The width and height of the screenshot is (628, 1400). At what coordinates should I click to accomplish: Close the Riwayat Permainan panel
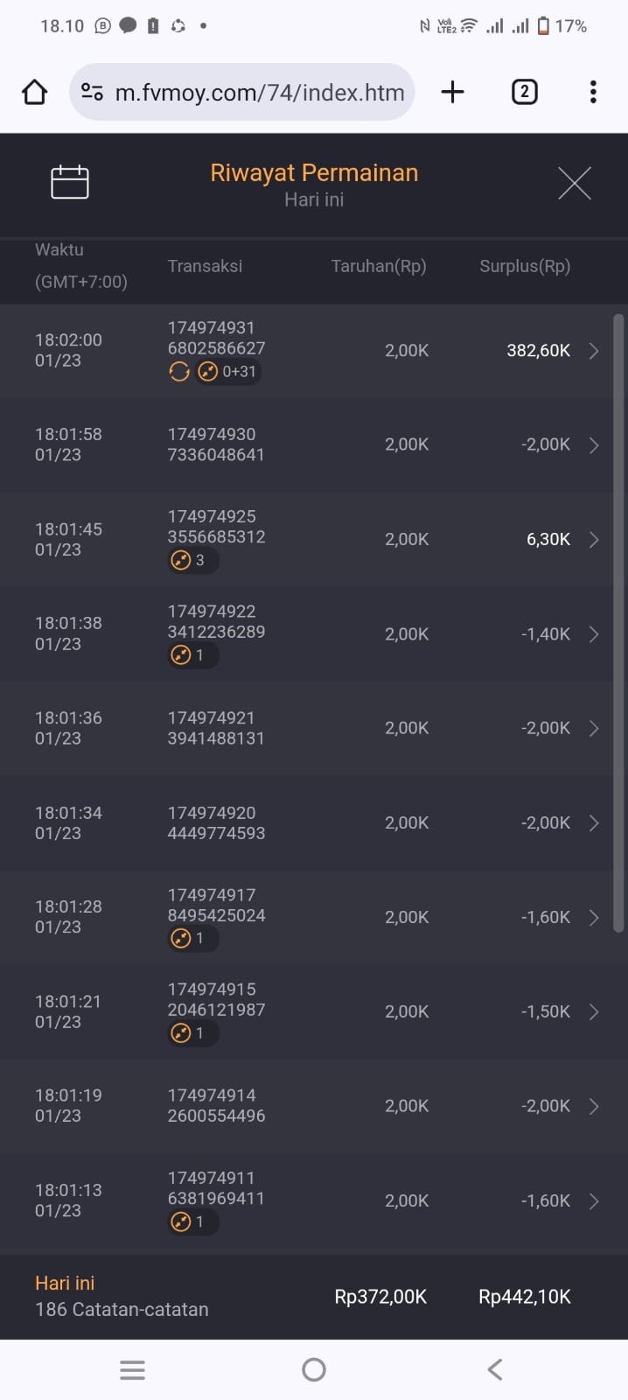click(x=575, y=183)
